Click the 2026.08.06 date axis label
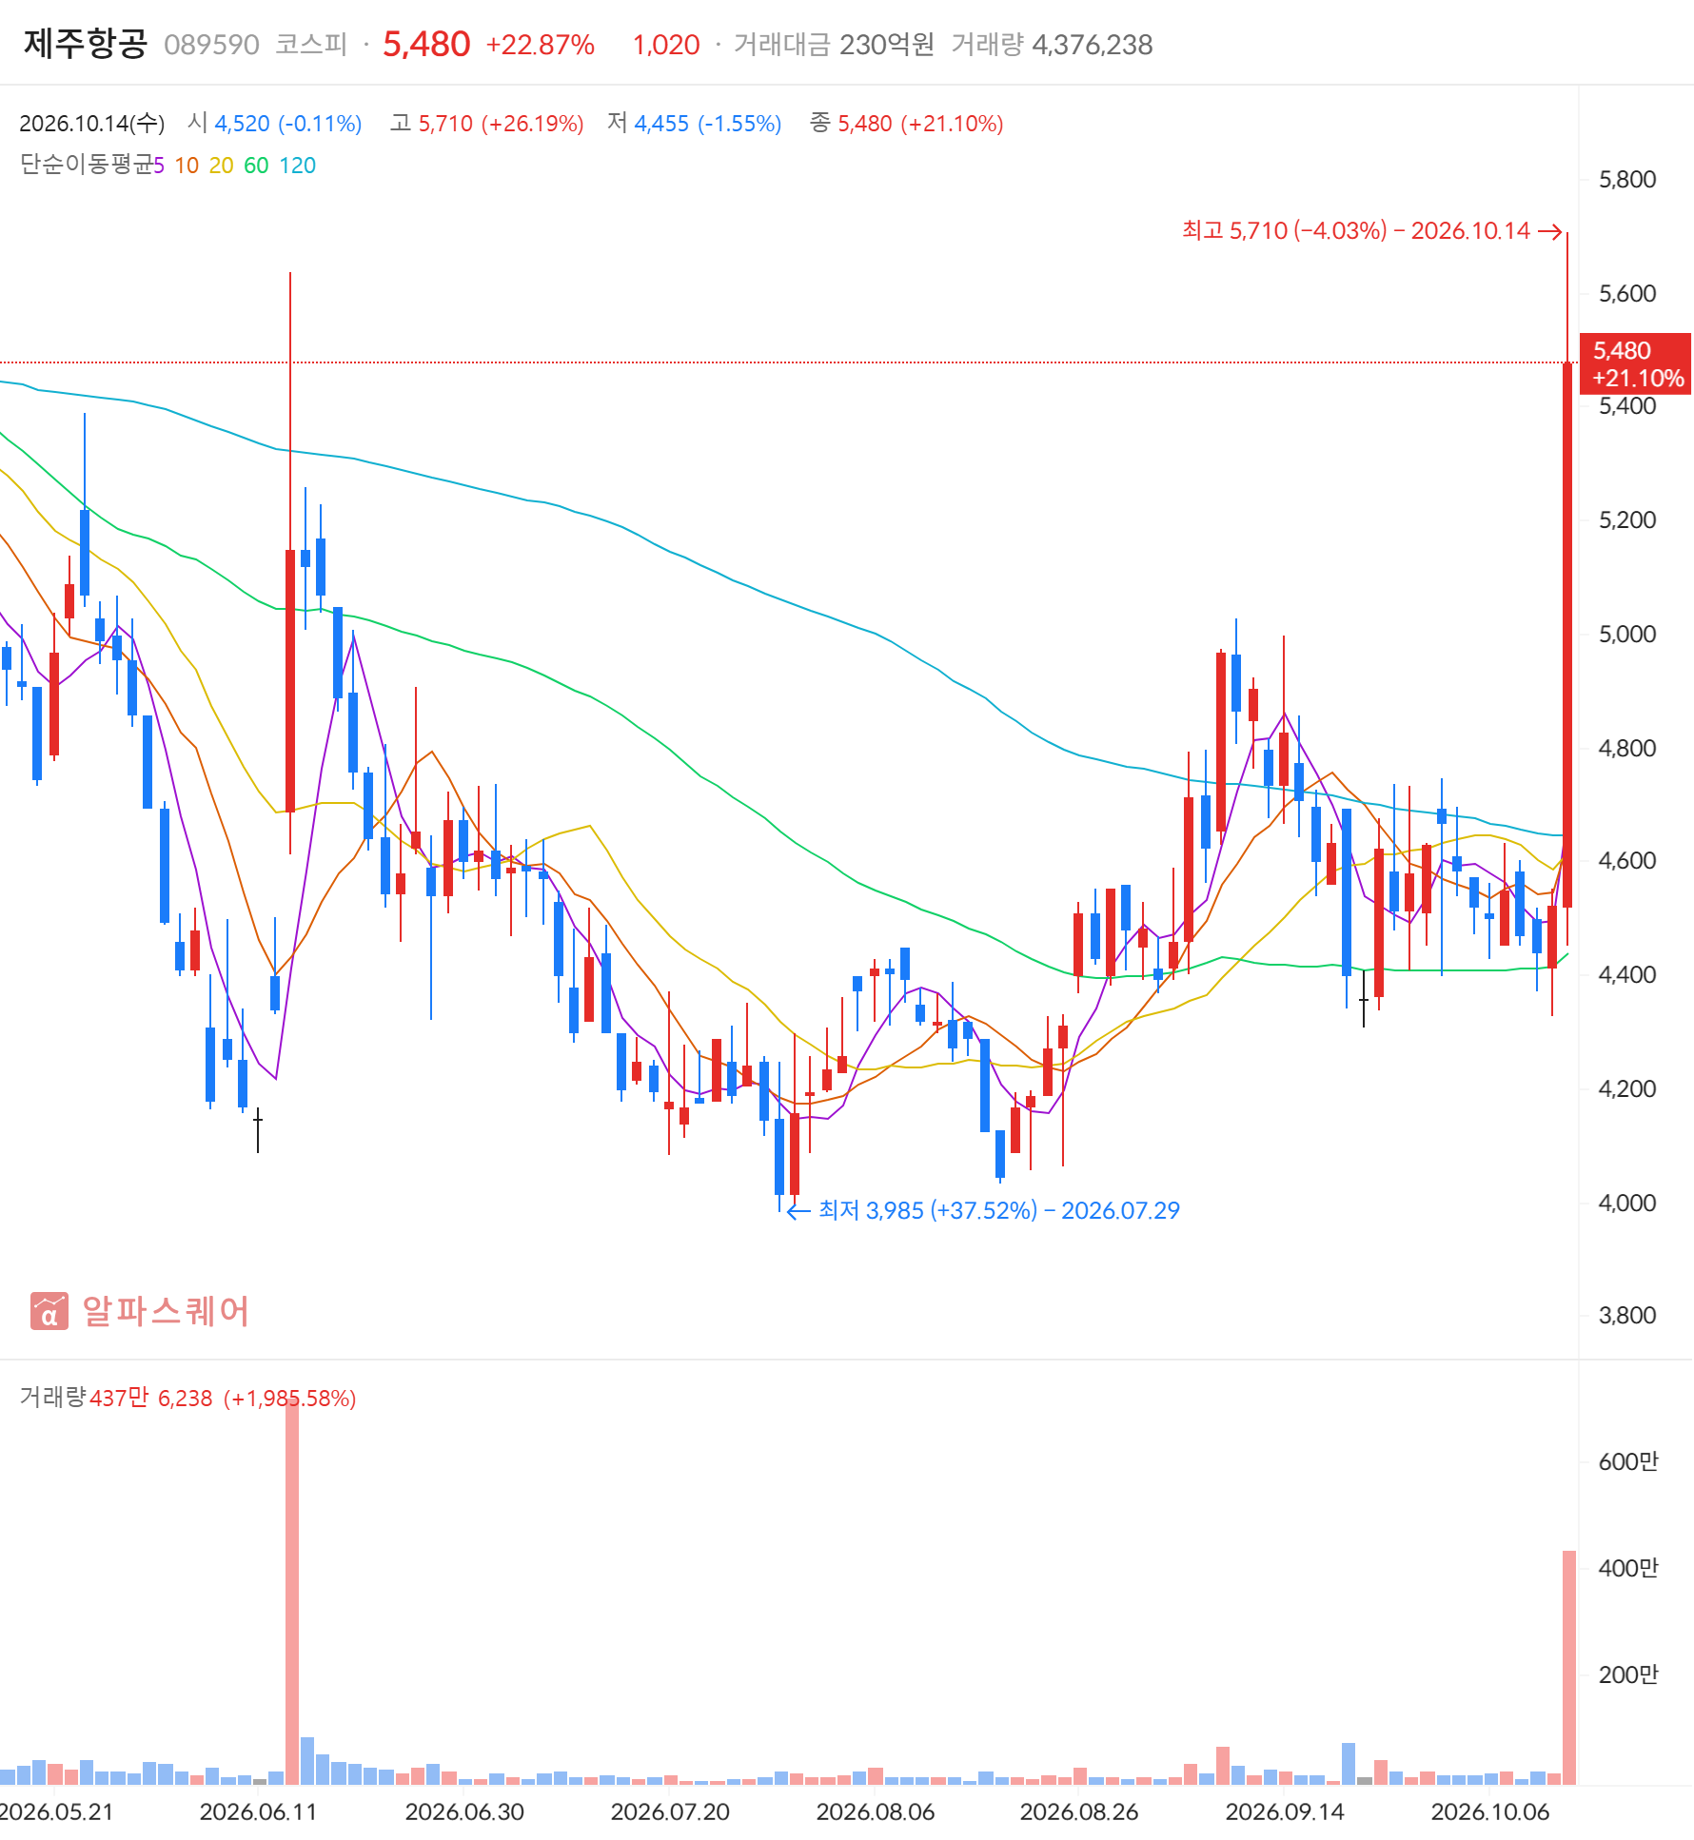Screen dimensions: 1694x1840 point(876,1812)
